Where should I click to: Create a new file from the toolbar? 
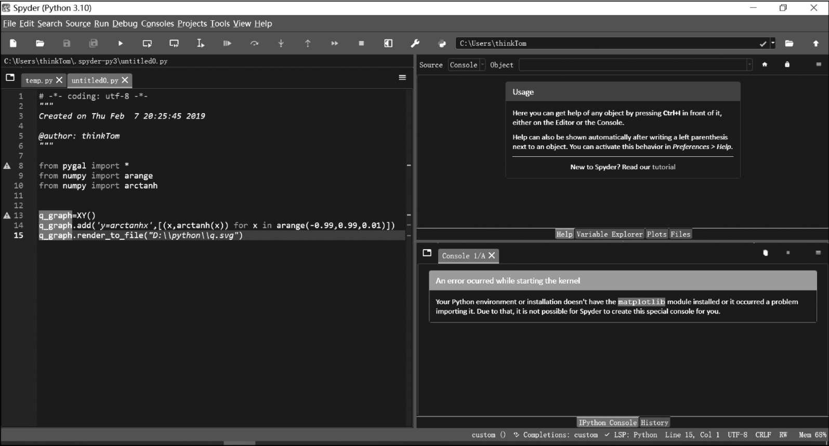point(14,44)
